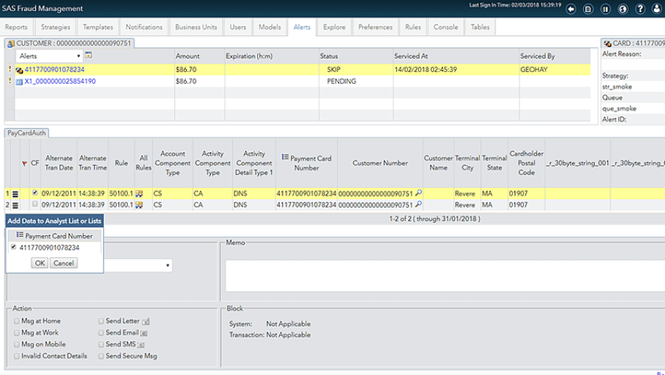Image resolution: width=665 pixels, height=375 pixels.
Task: Click list icon in Payment Card Number column header
Action: point(285,157)
